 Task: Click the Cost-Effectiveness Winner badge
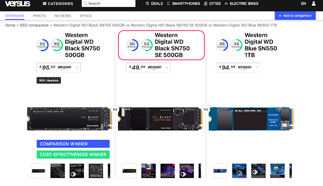tap(73, 155)
